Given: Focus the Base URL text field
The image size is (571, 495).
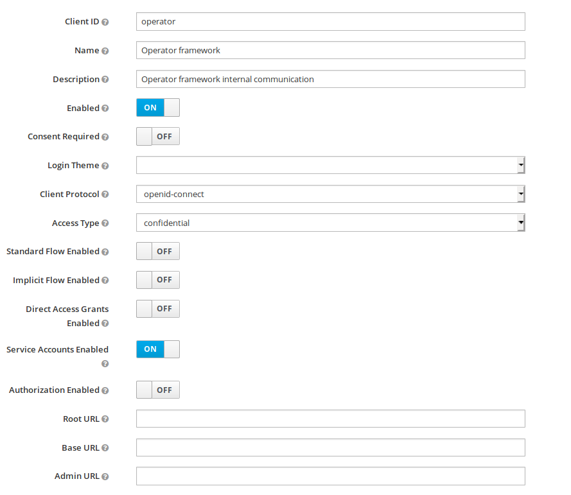Looking at the screenshot, I should coord(330,447).
